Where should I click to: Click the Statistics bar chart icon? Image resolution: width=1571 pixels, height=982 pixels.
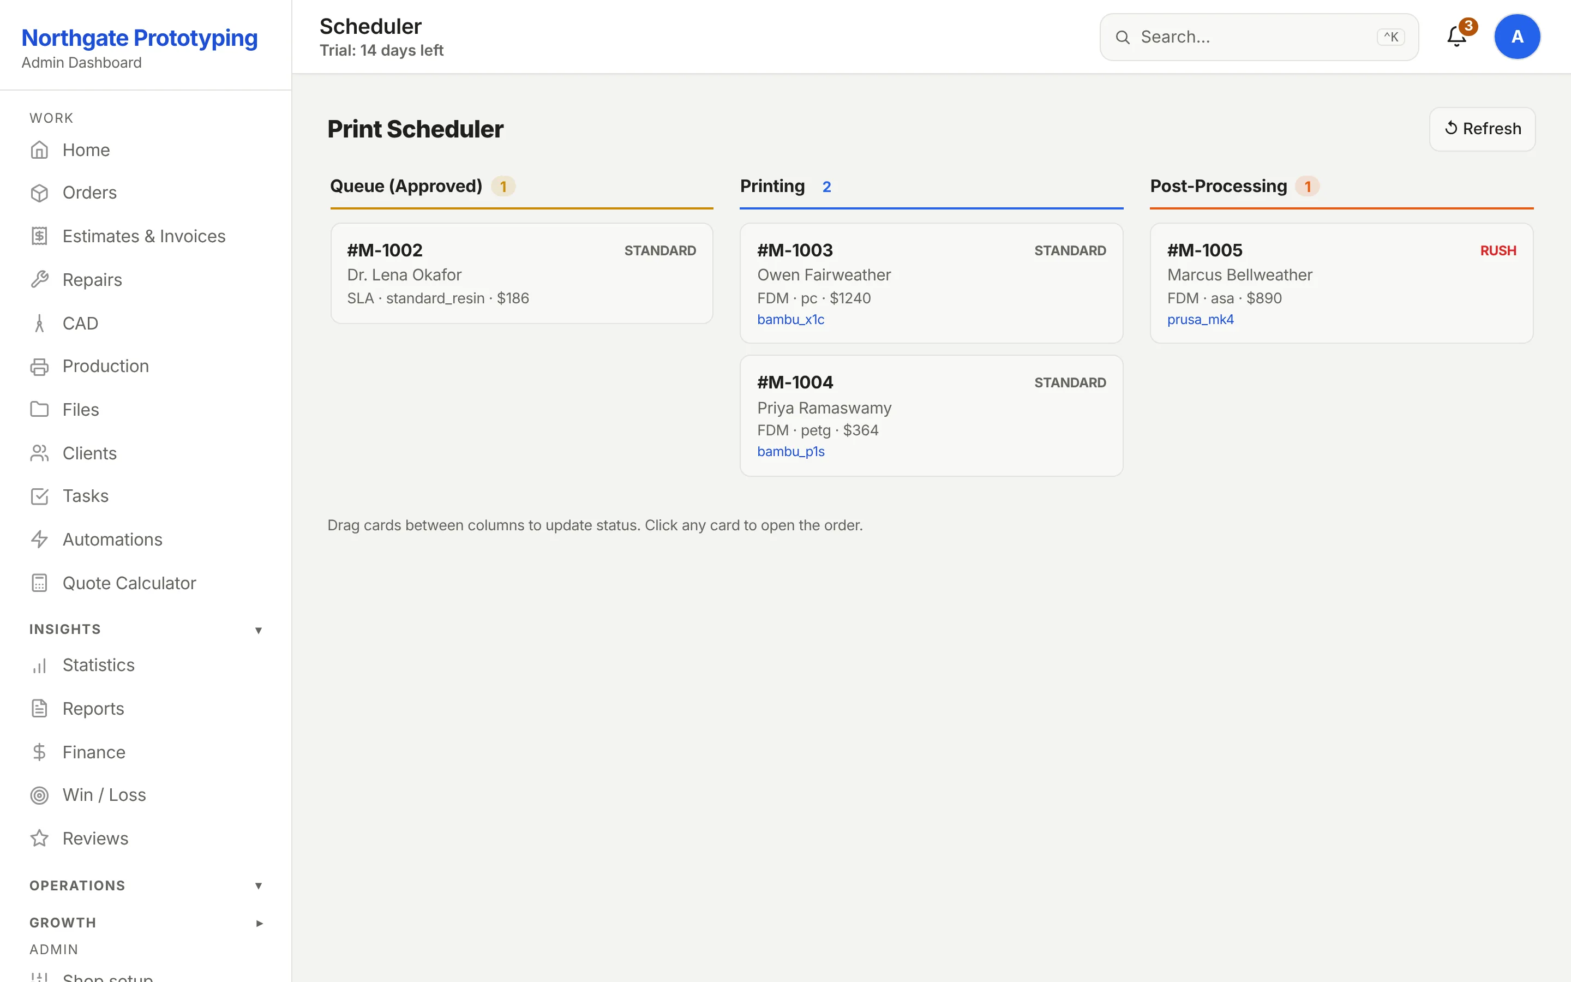39,666
